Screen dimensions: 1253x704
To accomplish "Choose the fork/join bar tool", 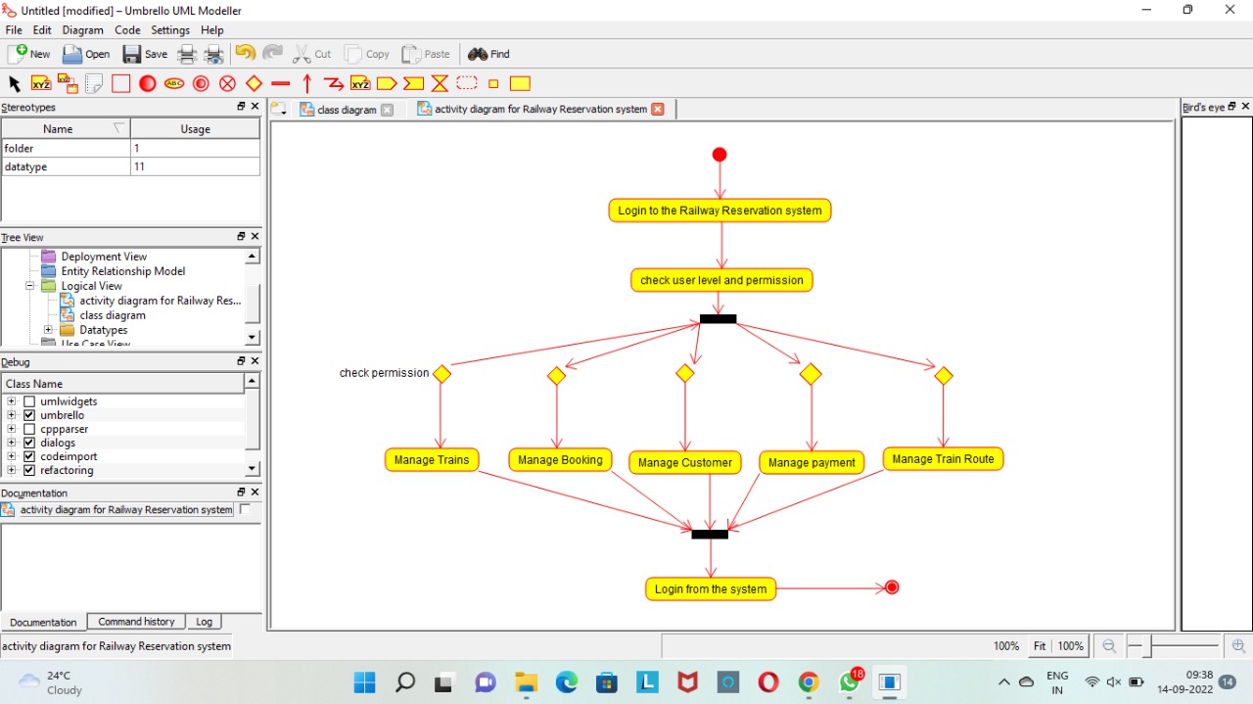I will tap(280, 83).
